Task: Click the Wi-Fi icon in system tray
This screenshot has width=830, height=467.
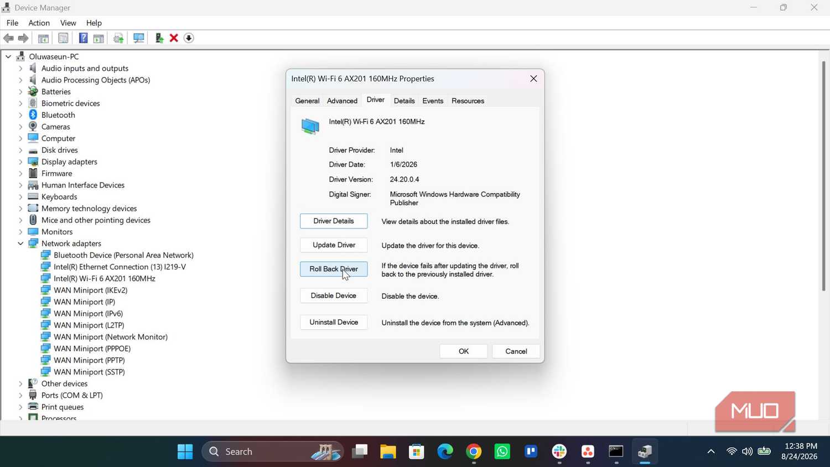Action: [x=732, y=452]
